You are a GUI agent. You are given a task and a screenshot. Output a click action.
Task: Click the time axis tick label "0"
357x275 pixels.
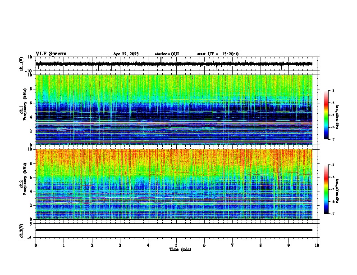pyautogui.click(x=36, y=245)
